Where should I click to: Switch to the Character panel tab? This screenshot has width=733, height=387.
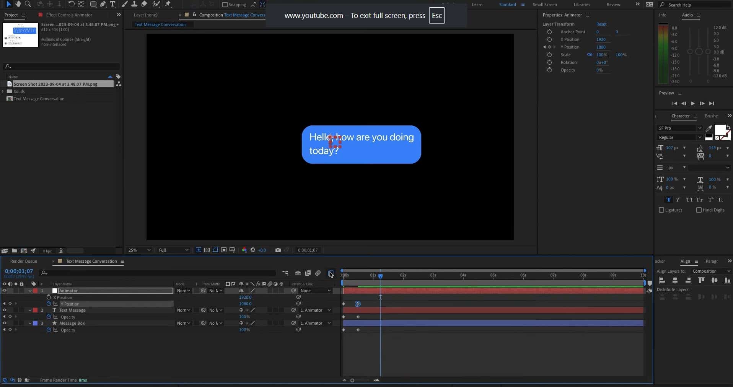680,116
